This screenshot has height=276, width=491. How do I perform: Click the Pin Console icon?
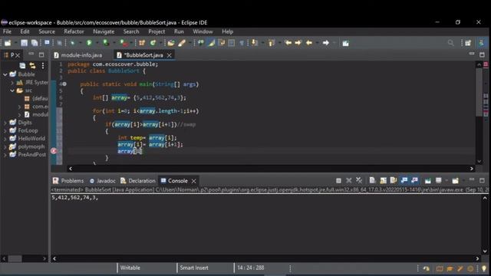pyautogui.click(x=428, y=181)
